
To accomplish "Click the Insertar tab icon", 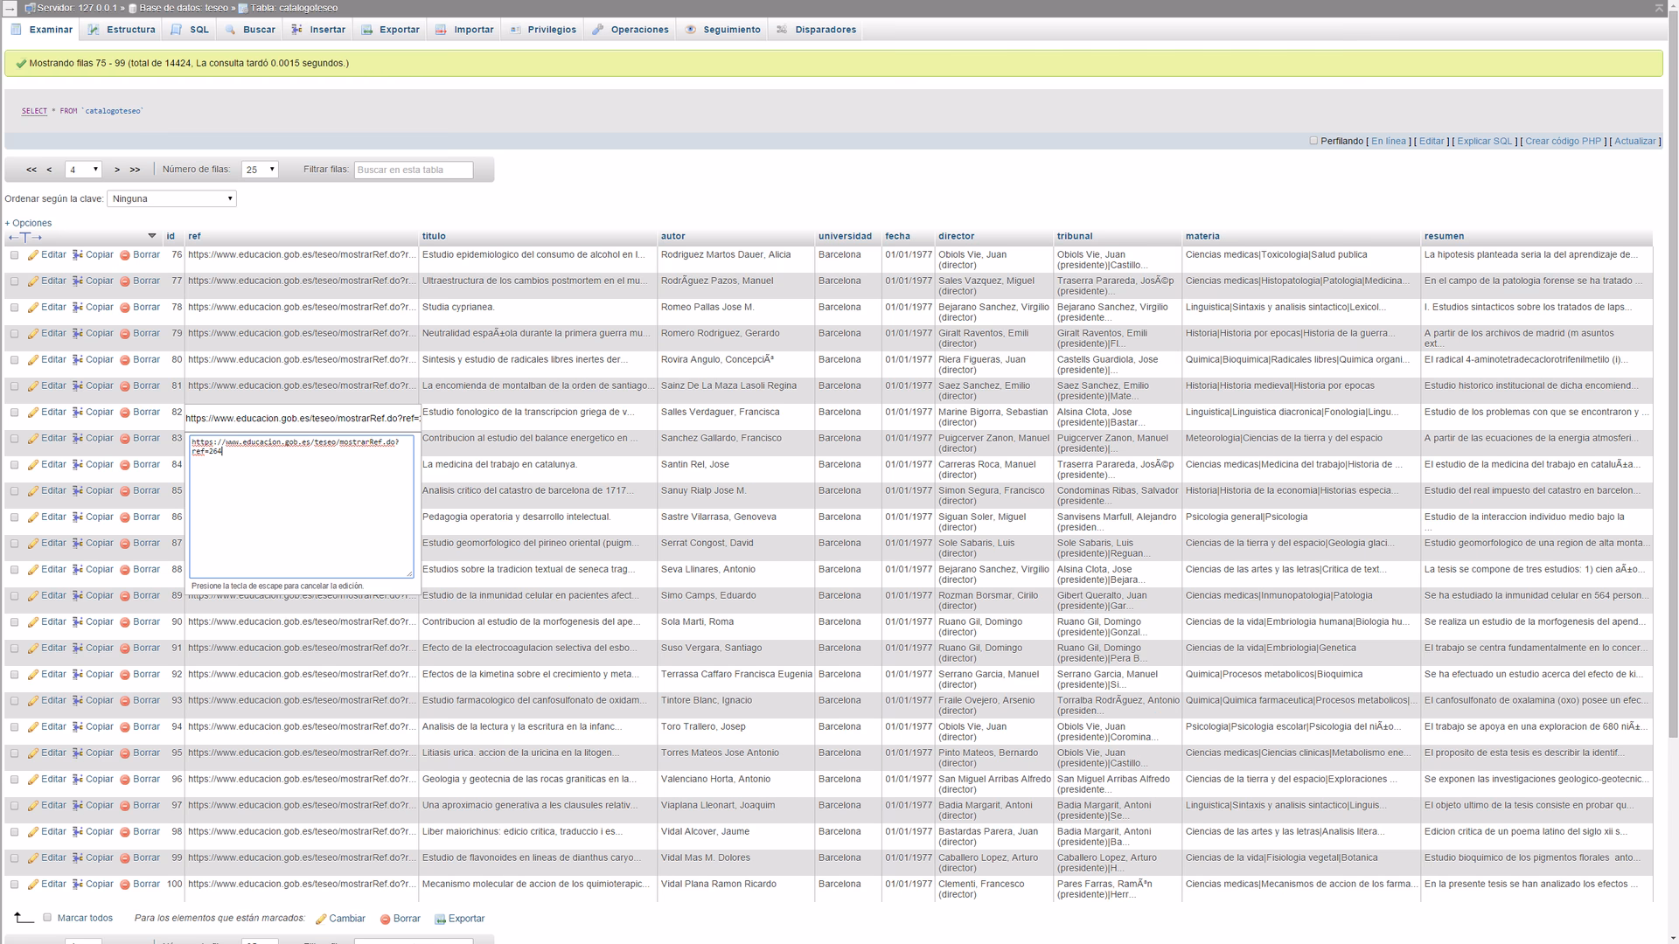I will click(296, 29).
